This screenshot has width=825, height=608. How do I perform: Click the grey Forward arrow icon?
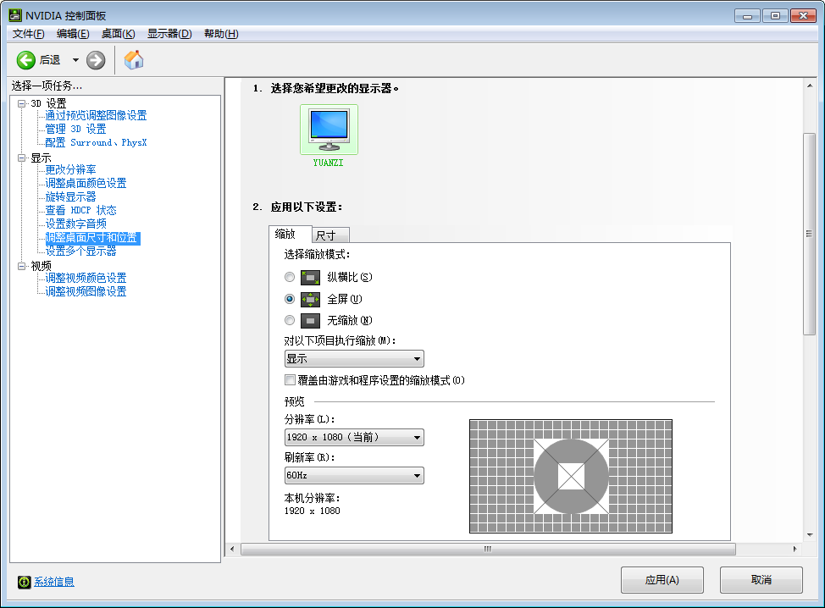[96, 60]
